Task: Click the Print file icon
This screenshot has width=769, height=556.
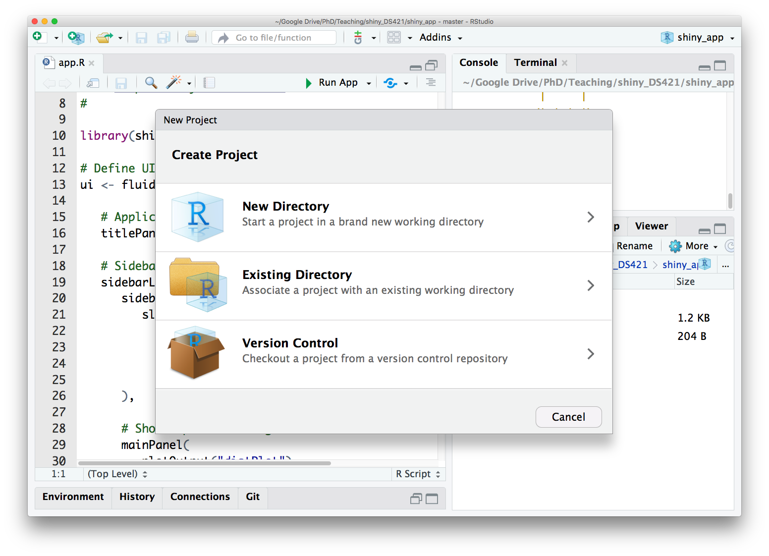Action: point(192,37)
